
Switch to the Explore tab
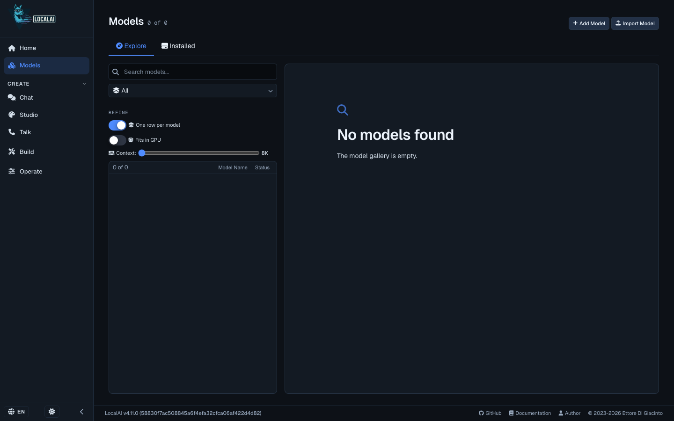131,46
